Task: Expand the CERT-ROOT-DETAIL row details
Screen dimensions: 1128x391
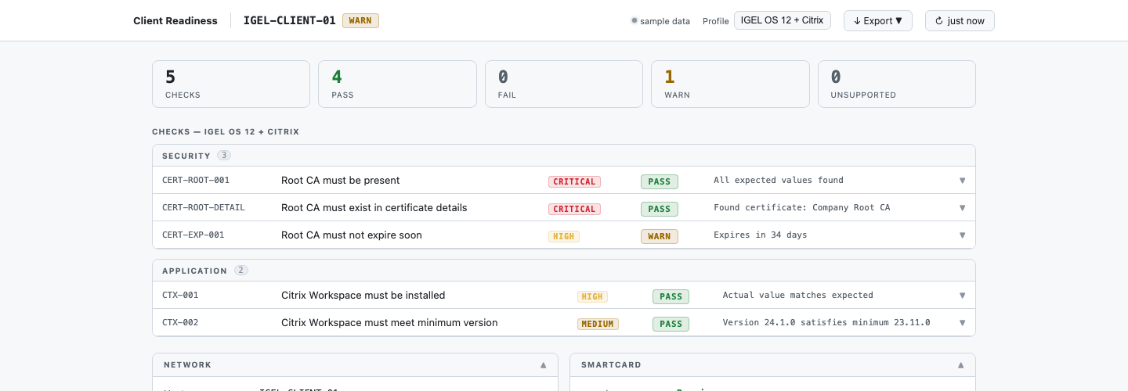Action: pyautogui.click(x=962, y=208)
